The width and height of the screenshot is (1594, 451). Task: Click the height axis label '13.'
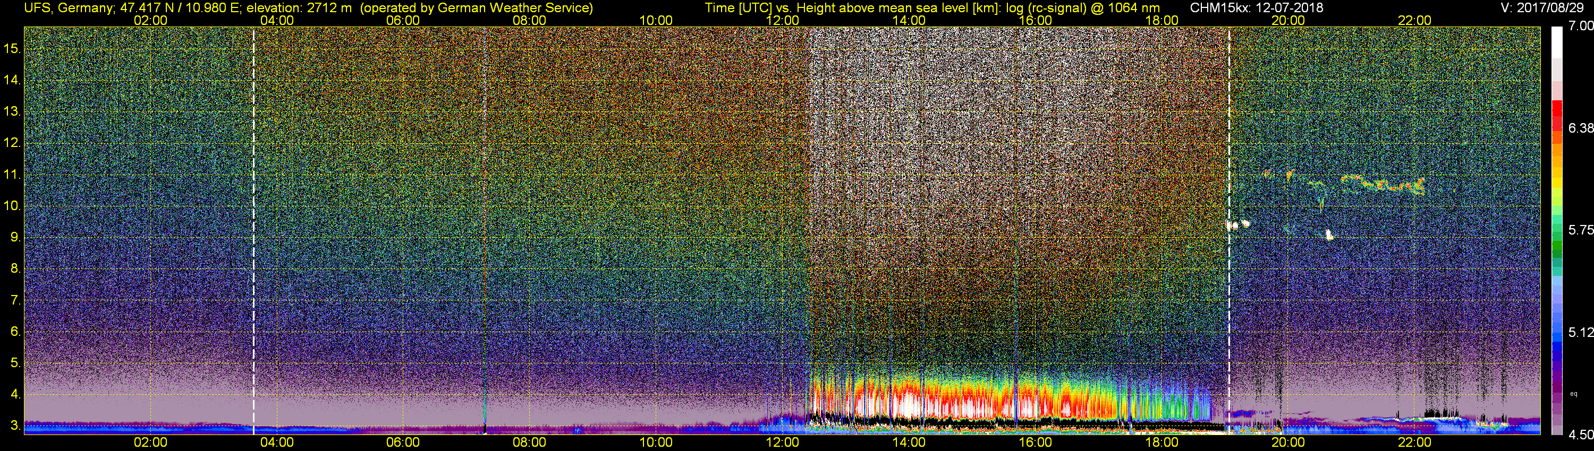[x=12, y=112]
